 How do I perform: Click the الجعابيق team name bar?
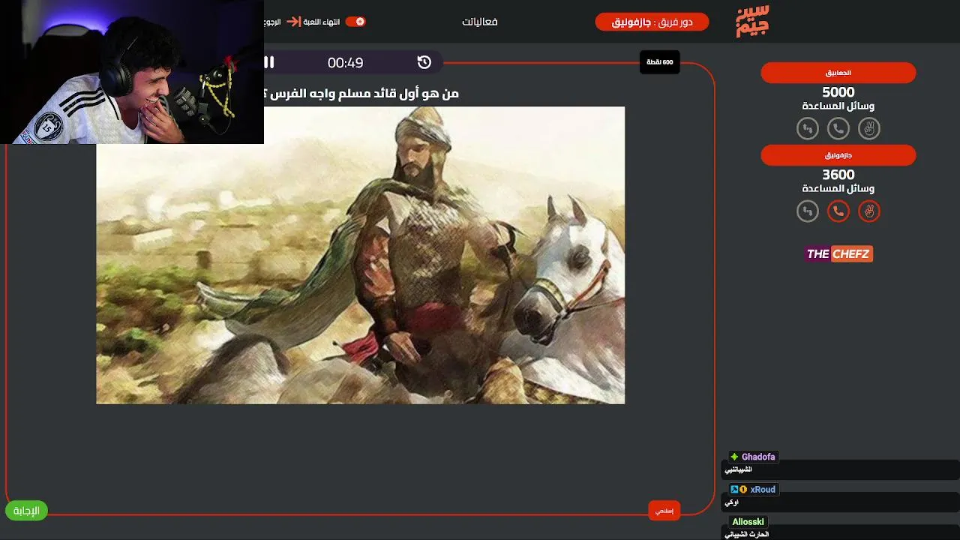[x=838, y=73]
